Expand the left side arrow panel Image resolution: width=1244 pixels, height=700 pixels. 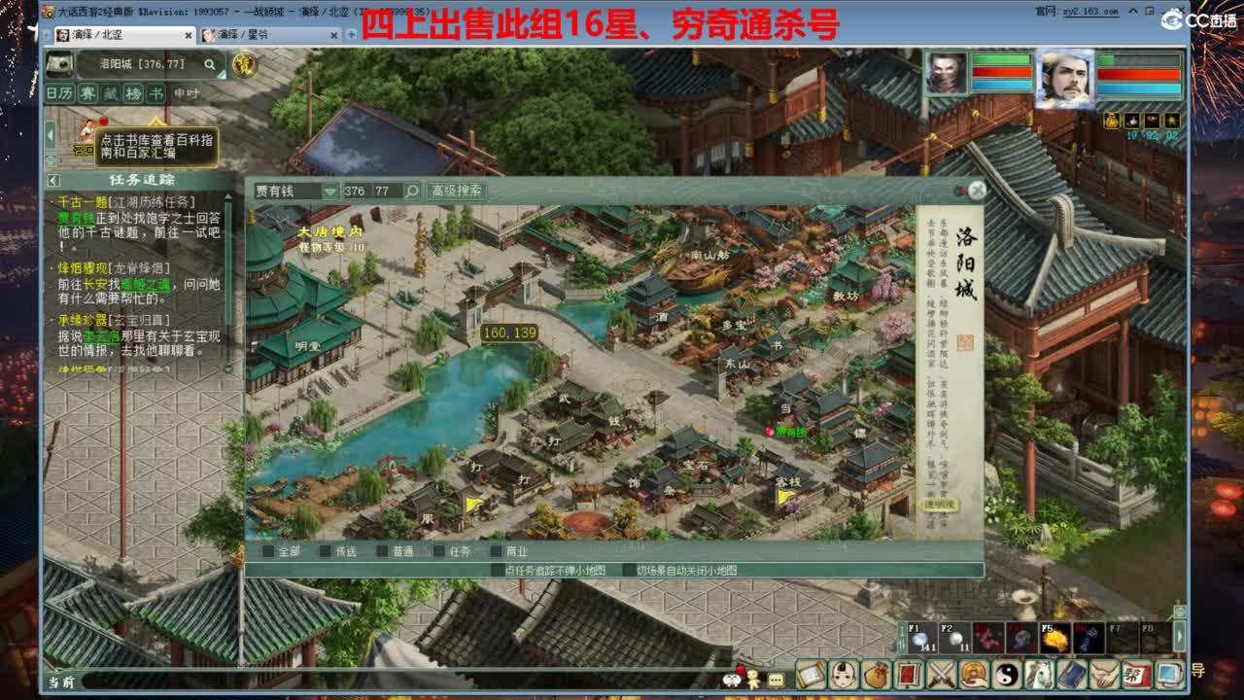click(x=51, y=135)
